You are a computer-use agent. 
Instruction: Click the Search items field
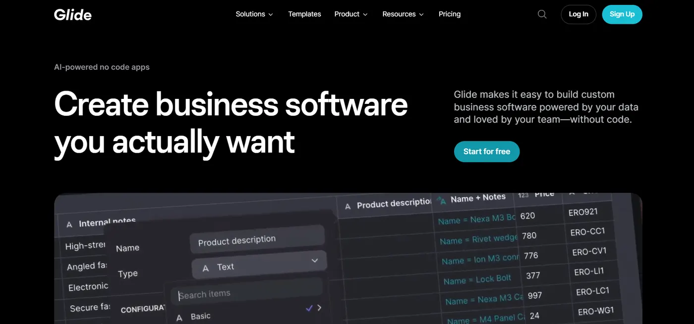pos(247,292)
